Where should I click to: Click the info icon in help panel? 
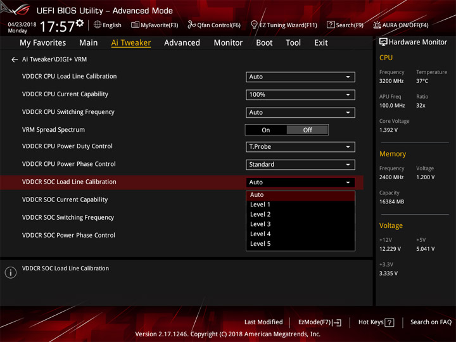coord(11,272)
